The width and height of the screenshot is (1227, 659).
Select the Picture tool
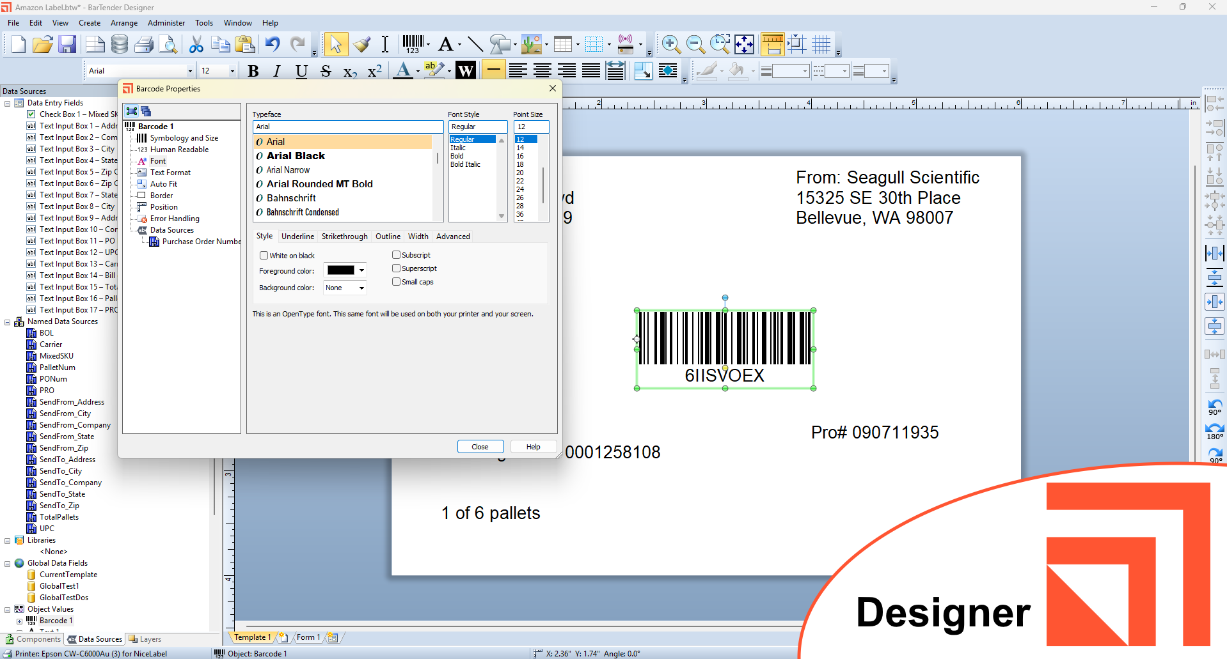point(532,44)
